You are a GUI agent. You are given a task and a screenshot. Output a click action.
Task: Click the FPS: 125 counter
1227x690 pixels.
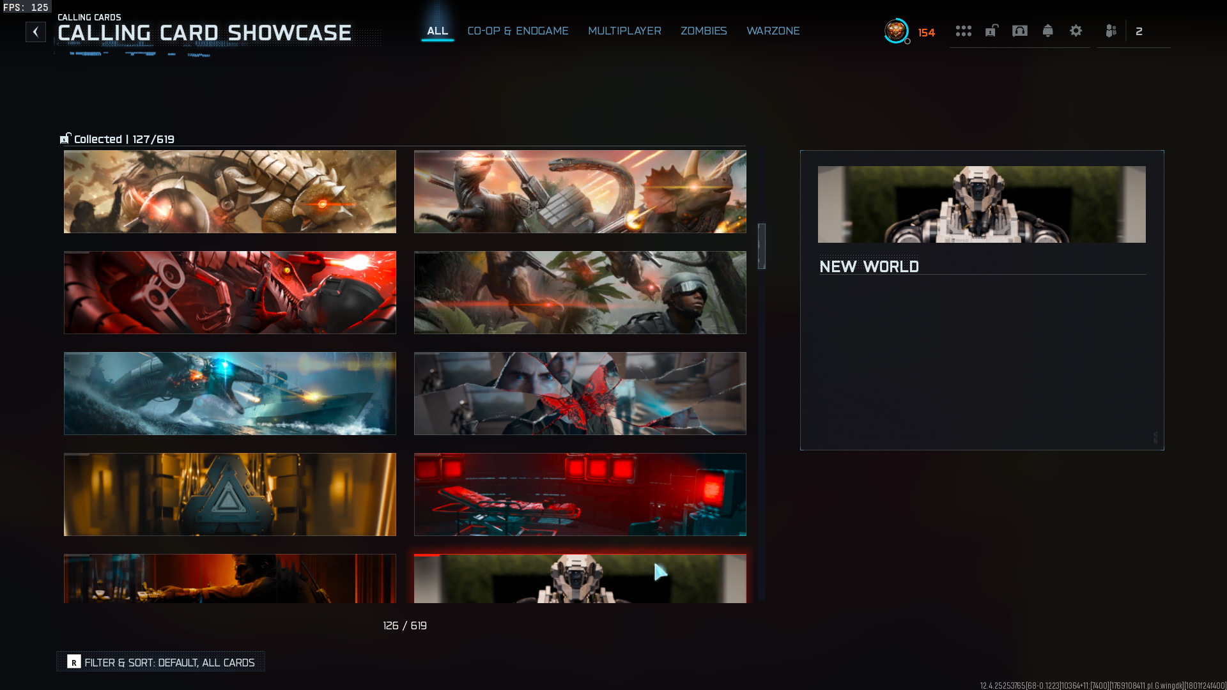coord(26,7)
